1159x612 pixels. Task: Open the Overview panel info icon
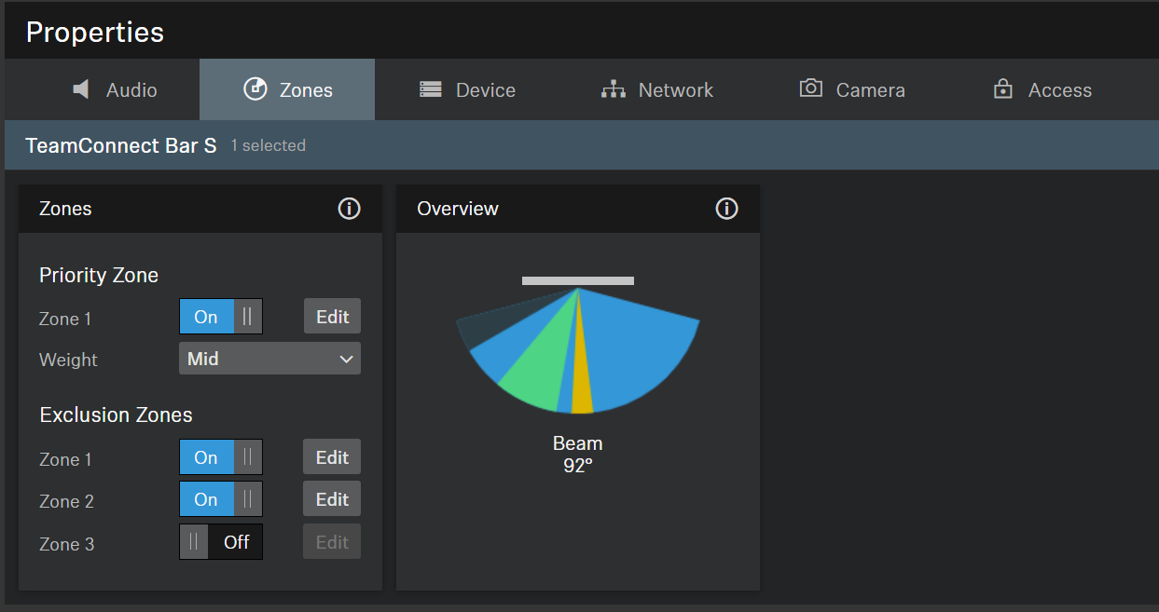coord(726,209)
